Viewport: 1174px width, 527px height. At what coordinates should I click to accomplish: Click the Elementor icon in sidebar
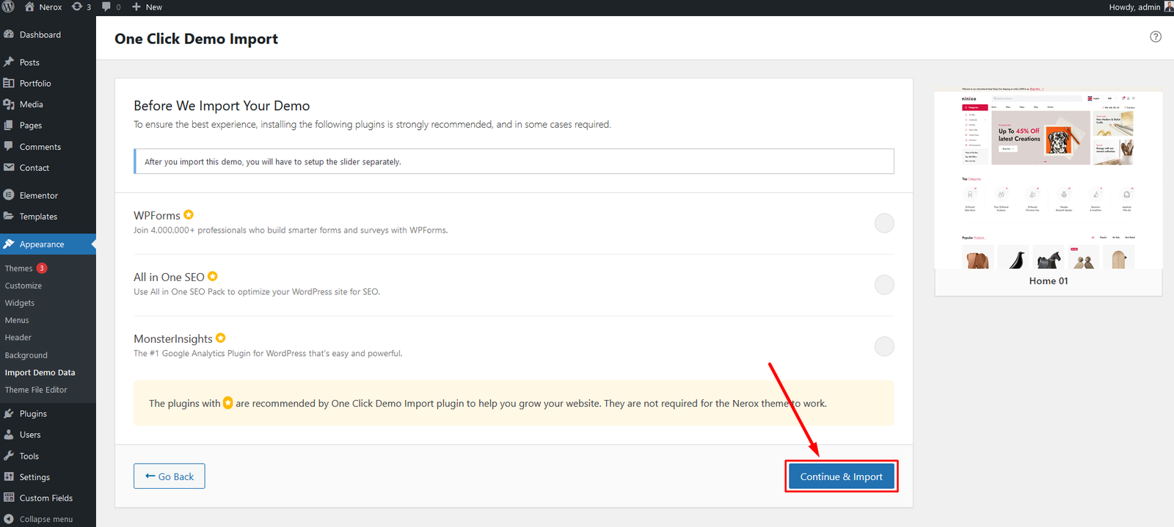[x=9, y=195]
